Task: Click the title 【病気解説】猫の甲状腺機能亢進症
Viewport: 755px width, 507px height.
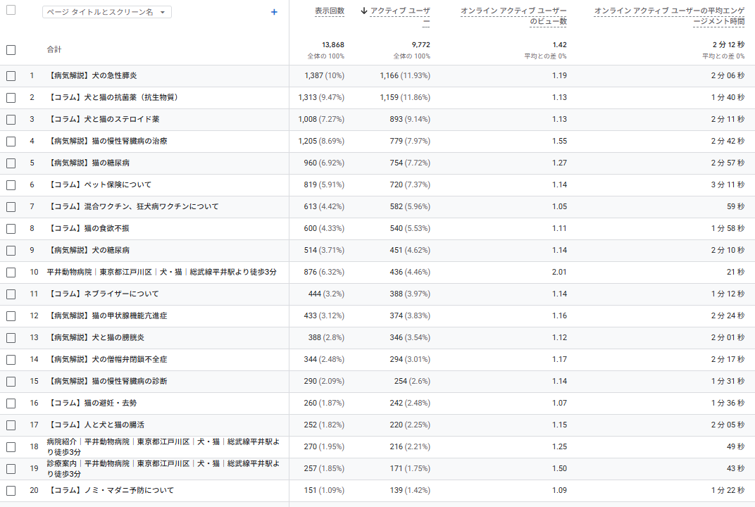Action: (x=106, y=316)
